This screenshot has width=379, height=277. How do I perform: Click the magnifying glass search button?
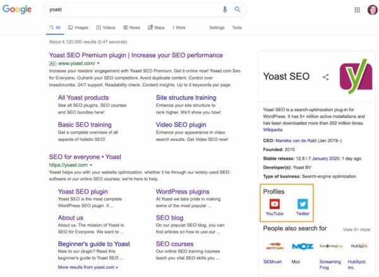(238, 9)
